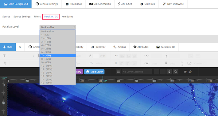218x116 pixels.
Task: Choose parallax level 3 - (15%)
Action: [x=57, y=42]
